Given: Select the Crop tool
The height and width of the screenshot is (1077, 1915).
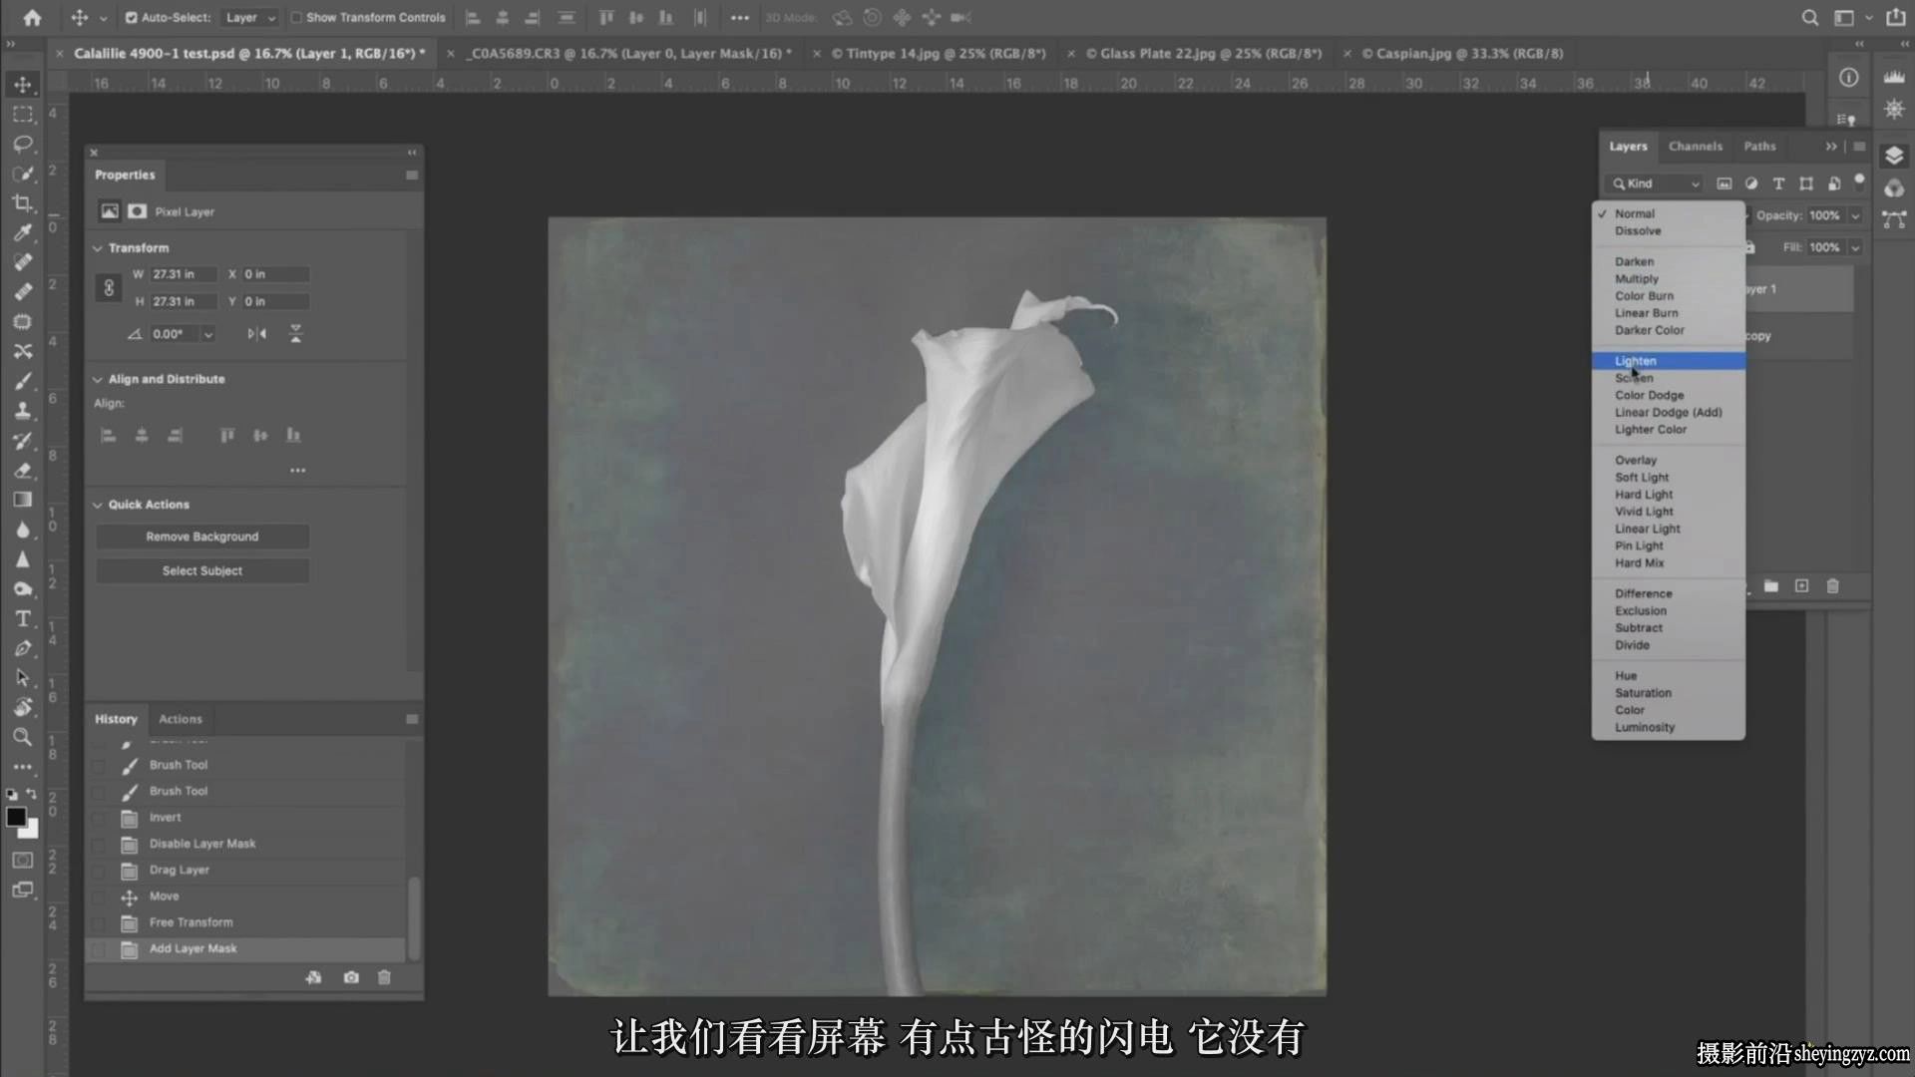Looking at the screenshot, I should pos(23,203).
